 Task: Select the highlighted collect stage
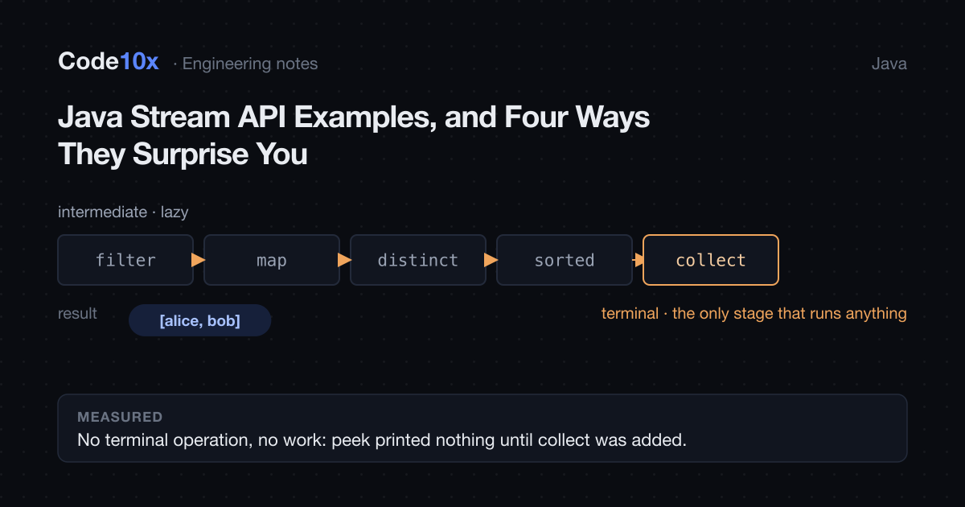[711, 260]
